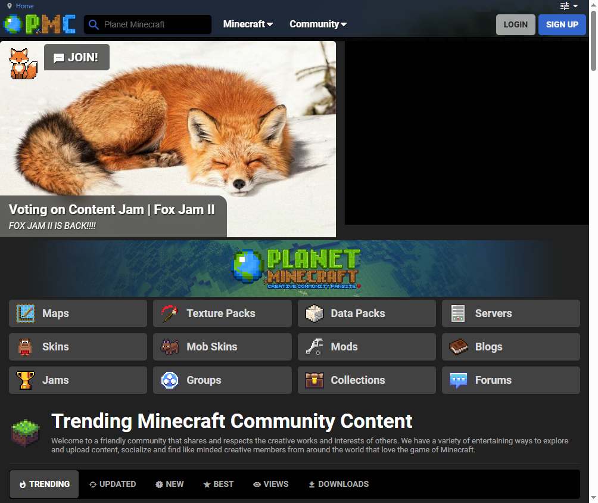598x503 pixels.
Task: Click the location pin icon beside Home
Action: pyautogui.click(x=10, y=6)
